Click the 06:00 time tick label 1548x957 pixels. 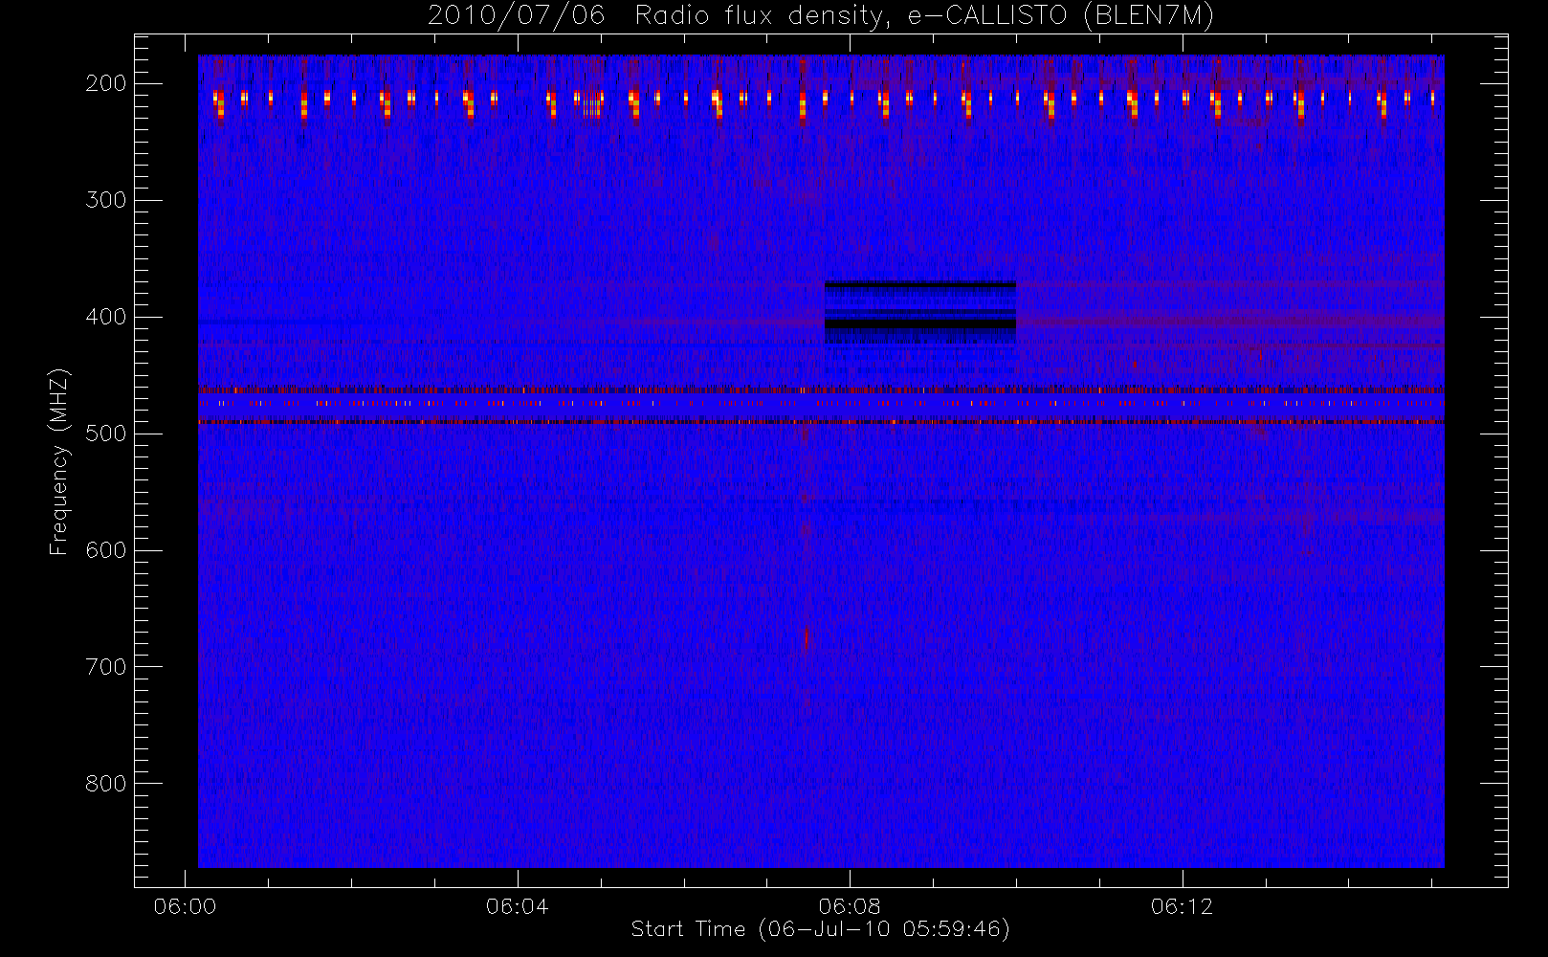pos(185,906)
